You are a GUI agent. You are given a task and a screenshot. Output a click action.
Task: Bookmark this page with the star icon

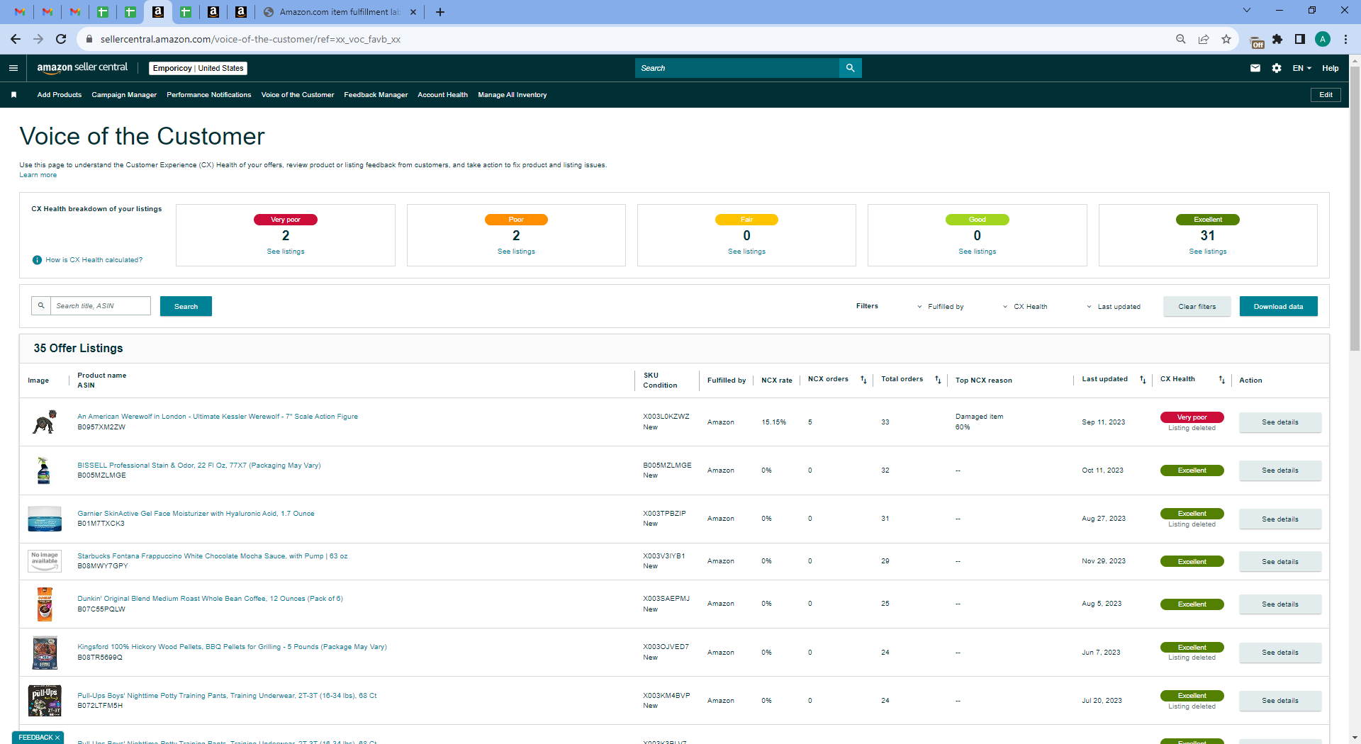point(1226,39)
